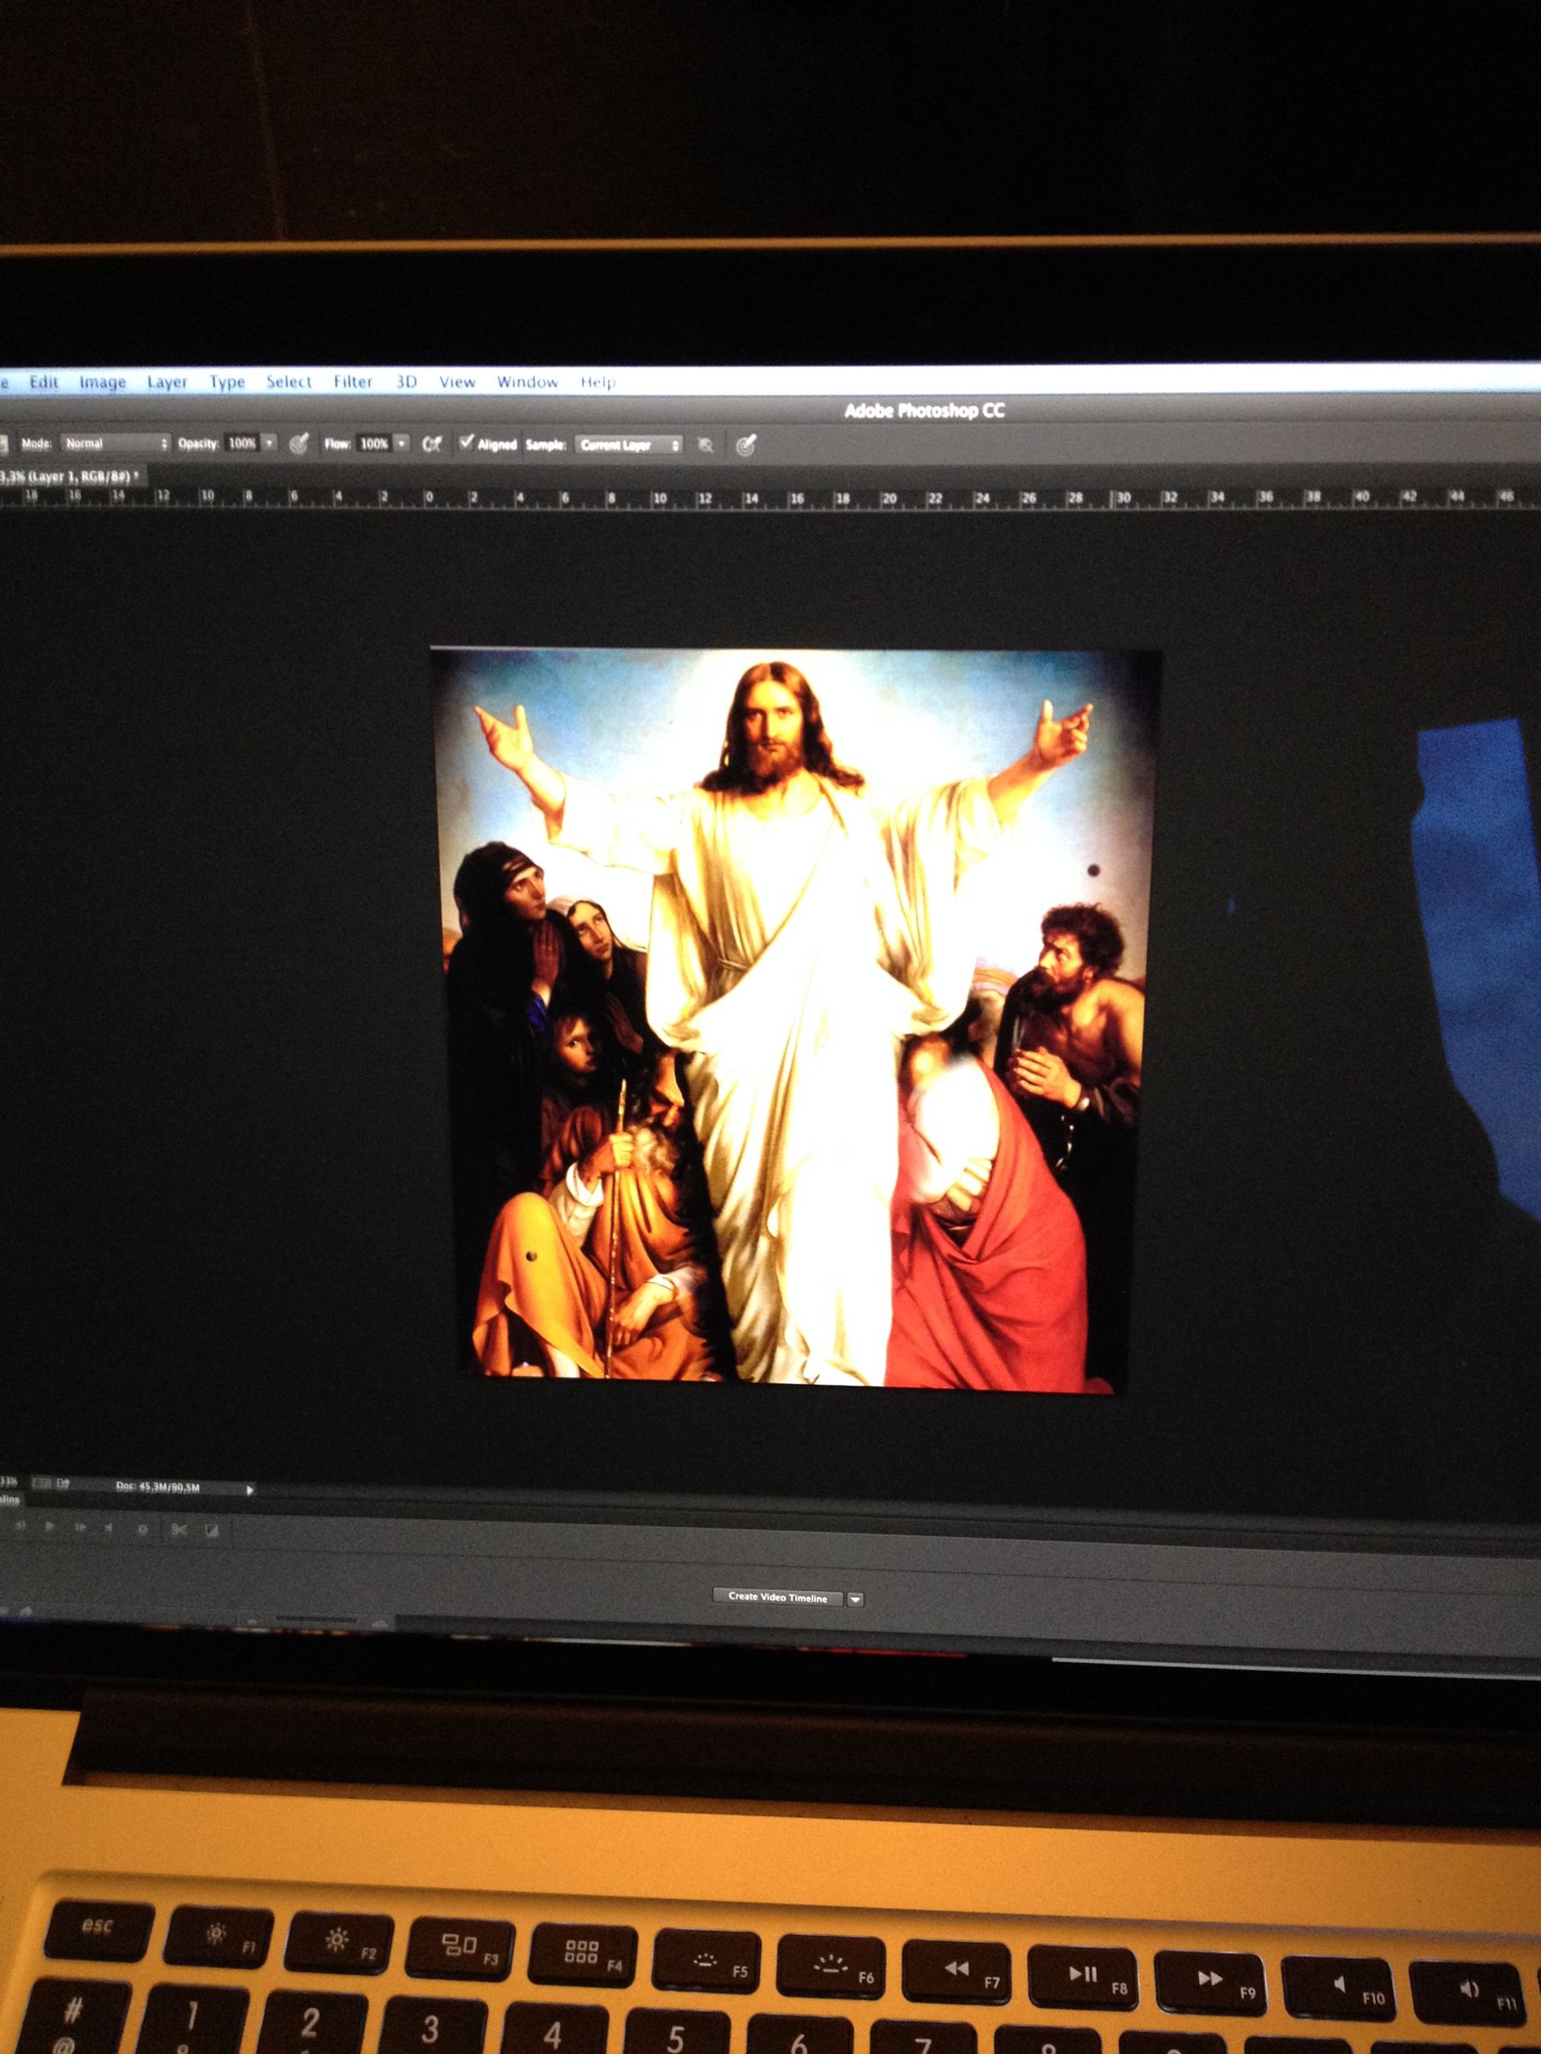Image resolution: width=1541 pixels, height=2054 pixels.
Task: Click the transition icon in timeline controls
Action: [211, 1529]
